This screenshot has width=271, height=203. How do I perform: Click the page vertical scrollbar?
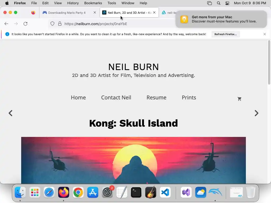tap(269, 62)
